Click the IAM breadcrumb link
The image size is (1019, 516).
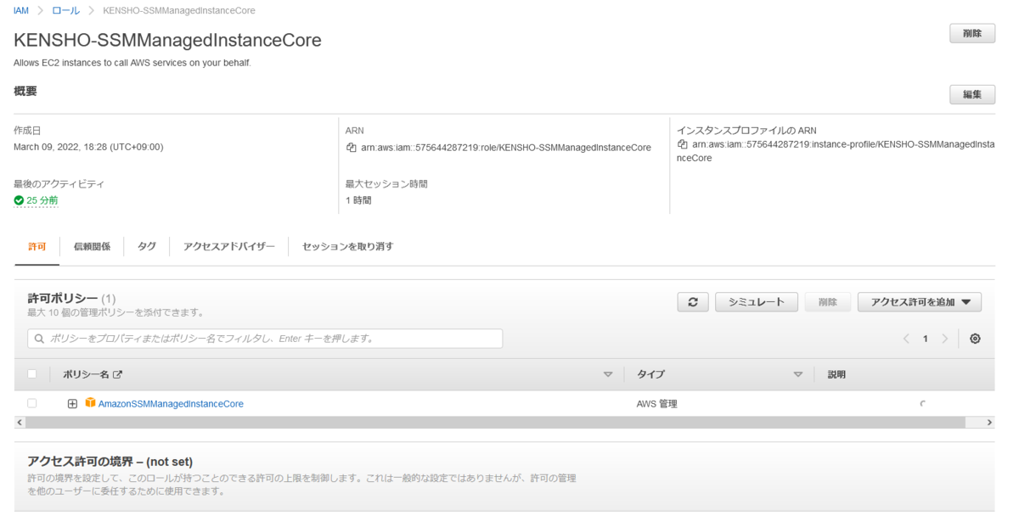coord(21,10)
